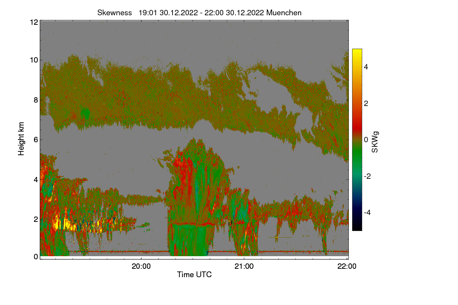458x305 pixels.
Task: Click the height tick label '10'
Action: (34, 60)
